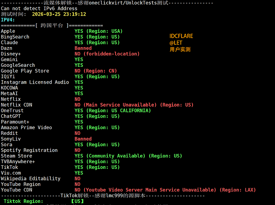Click the SonyLiv row label
The image size is (275, 205).
(11, 139)
